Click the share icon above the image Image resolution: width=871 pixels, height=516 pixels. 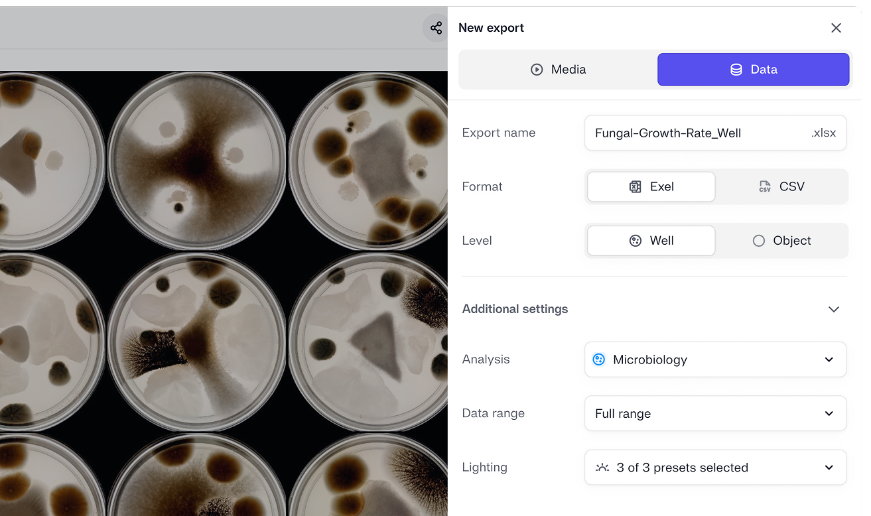436,28
